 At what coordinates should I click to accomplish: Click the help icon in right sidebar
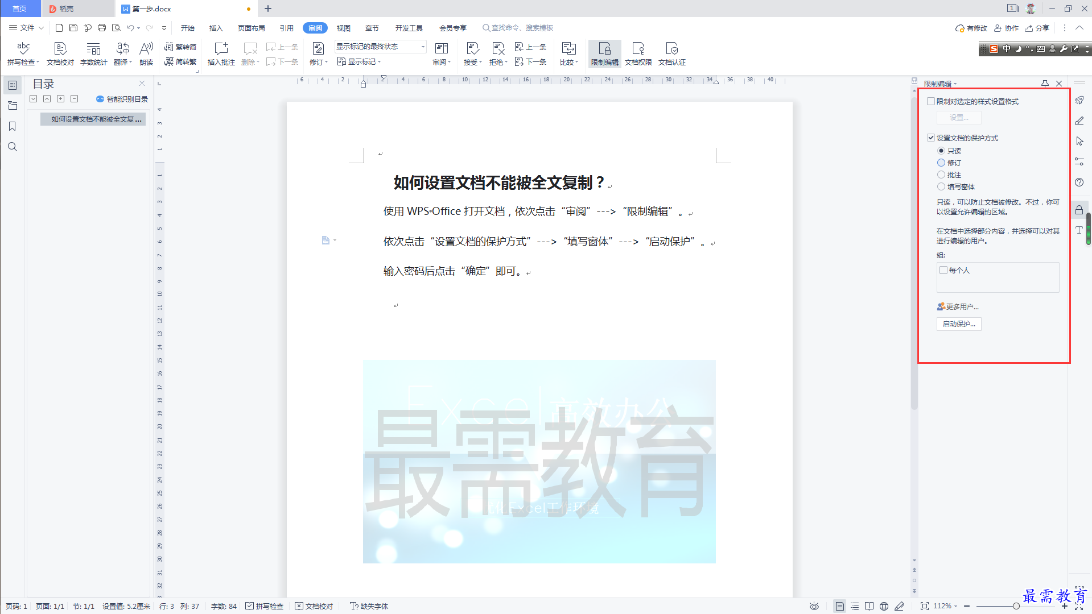point(1079,182)
